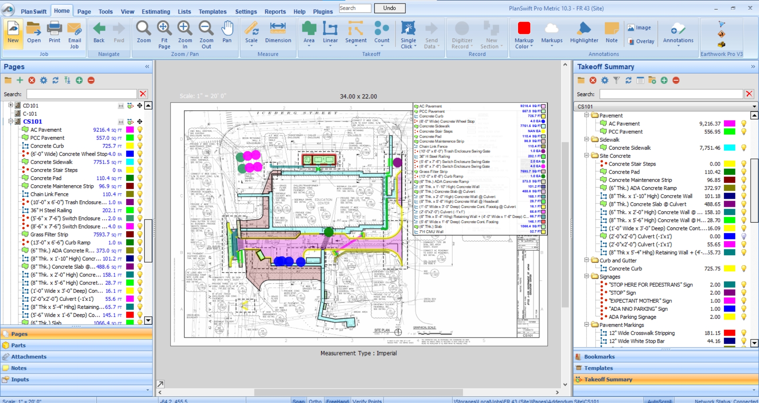
Task: Toggle AC Pavement lightbulb in Pages list
Action: pos(140,130)
